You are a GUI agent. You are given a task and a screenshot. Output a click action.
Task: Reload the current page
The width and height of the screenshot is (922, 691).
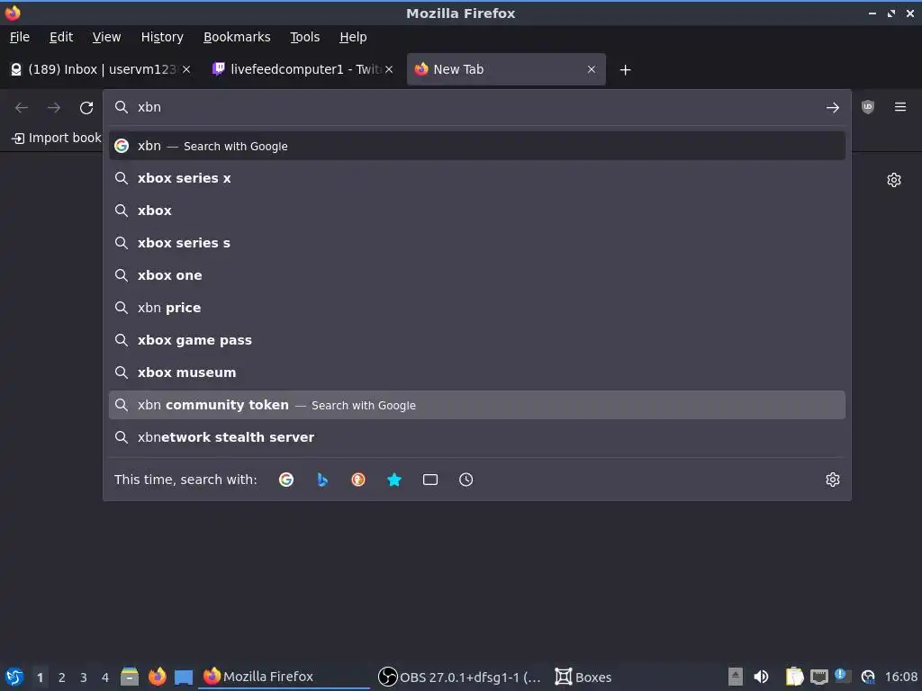coord(86,108)
